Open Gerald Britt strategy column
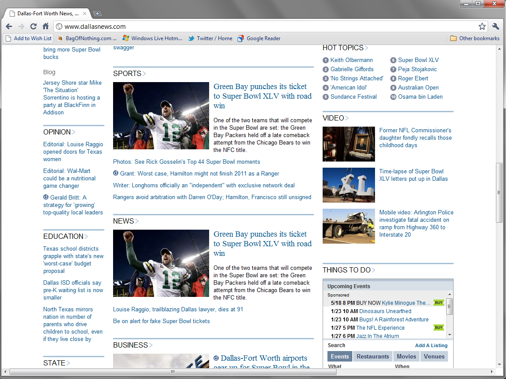The height and width of the screenshot is (379, 506). (x=73, y=205)
